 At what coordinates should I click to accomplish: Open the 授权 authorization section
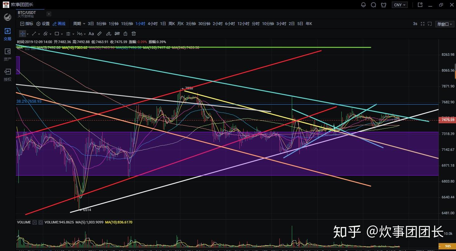tap(7, 75)
